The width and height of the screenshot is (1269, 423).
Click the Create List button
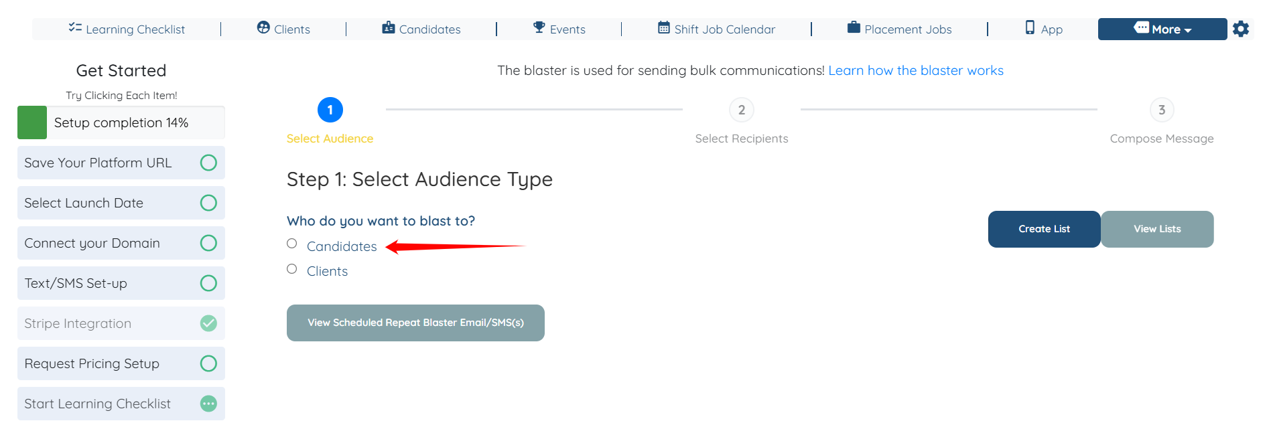coord(1044,229)
